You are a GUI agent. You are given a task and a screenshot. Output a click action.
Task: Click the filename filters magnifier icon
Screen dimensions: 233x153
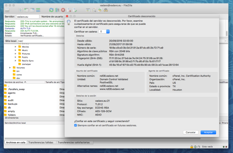(94, 10)
